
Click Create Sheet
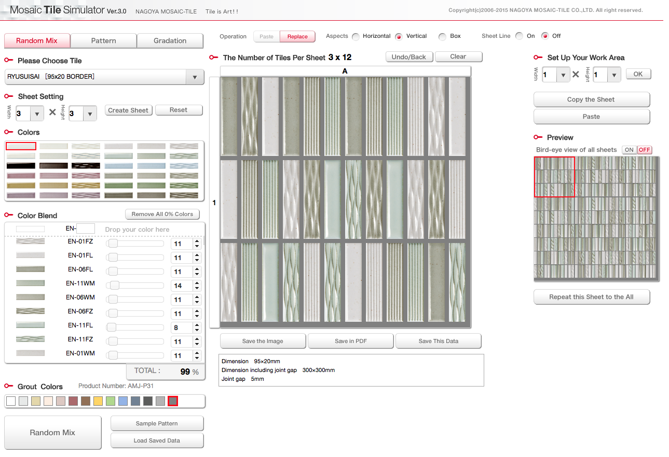click(x=128, y=110)
